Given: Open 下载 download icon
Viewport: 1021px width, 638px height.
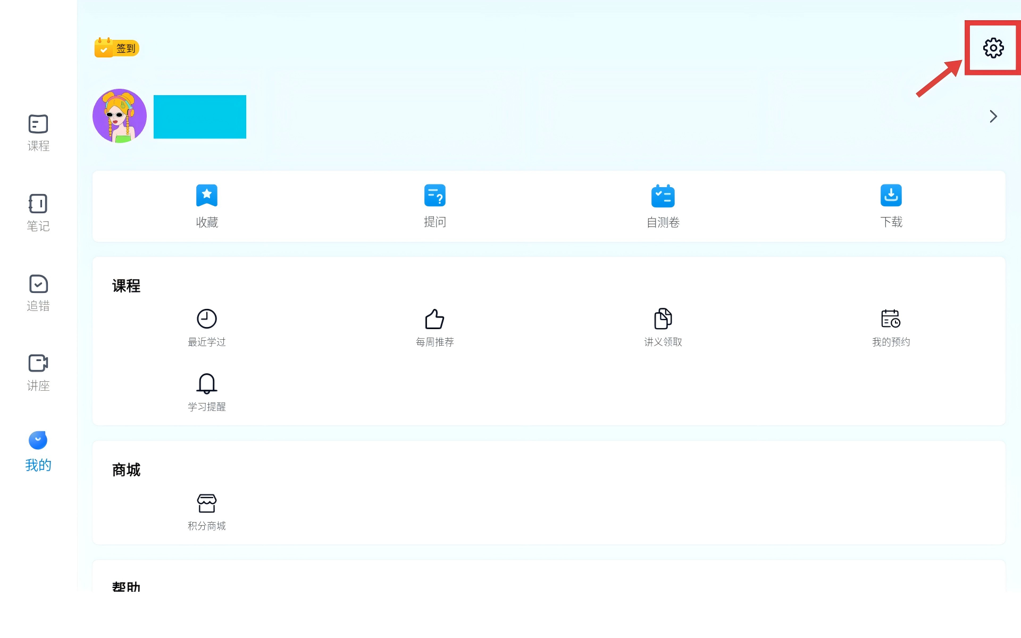Looking at the screenshot, I should (x=891, y=195).
